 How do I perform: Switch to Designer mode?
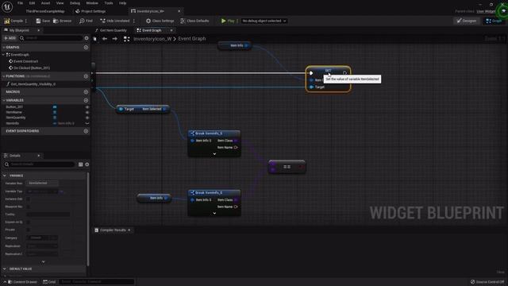(x=467, y=21)
